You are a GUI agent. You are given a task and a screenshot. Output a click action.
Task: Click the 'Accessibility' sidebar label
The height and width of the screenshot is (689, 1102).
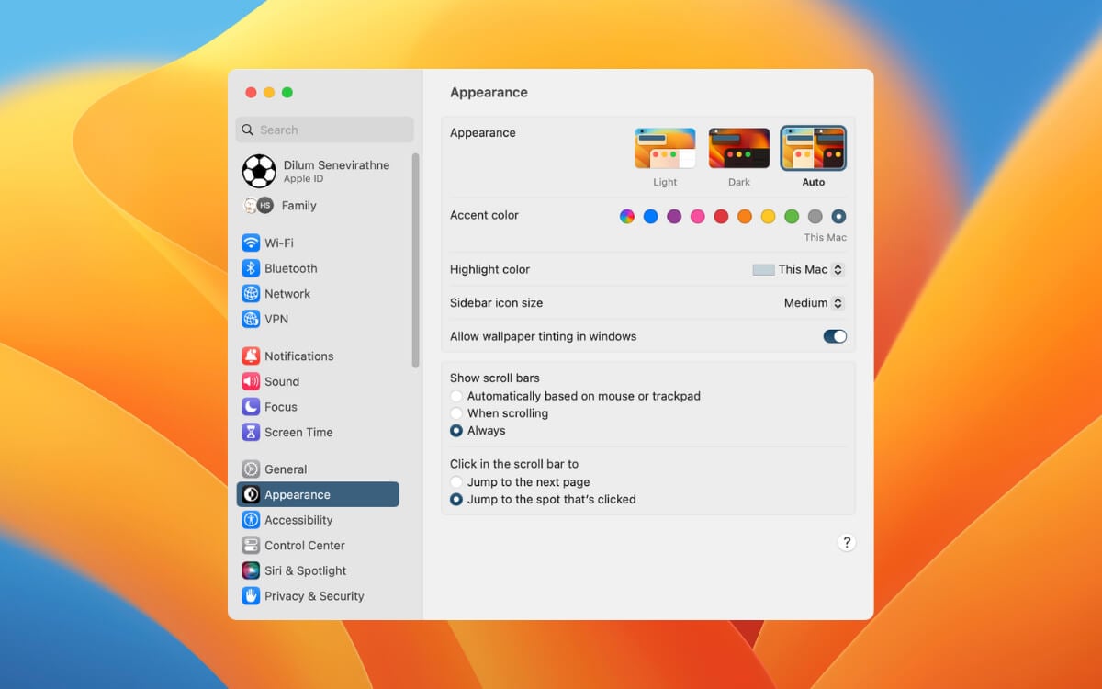298,520
